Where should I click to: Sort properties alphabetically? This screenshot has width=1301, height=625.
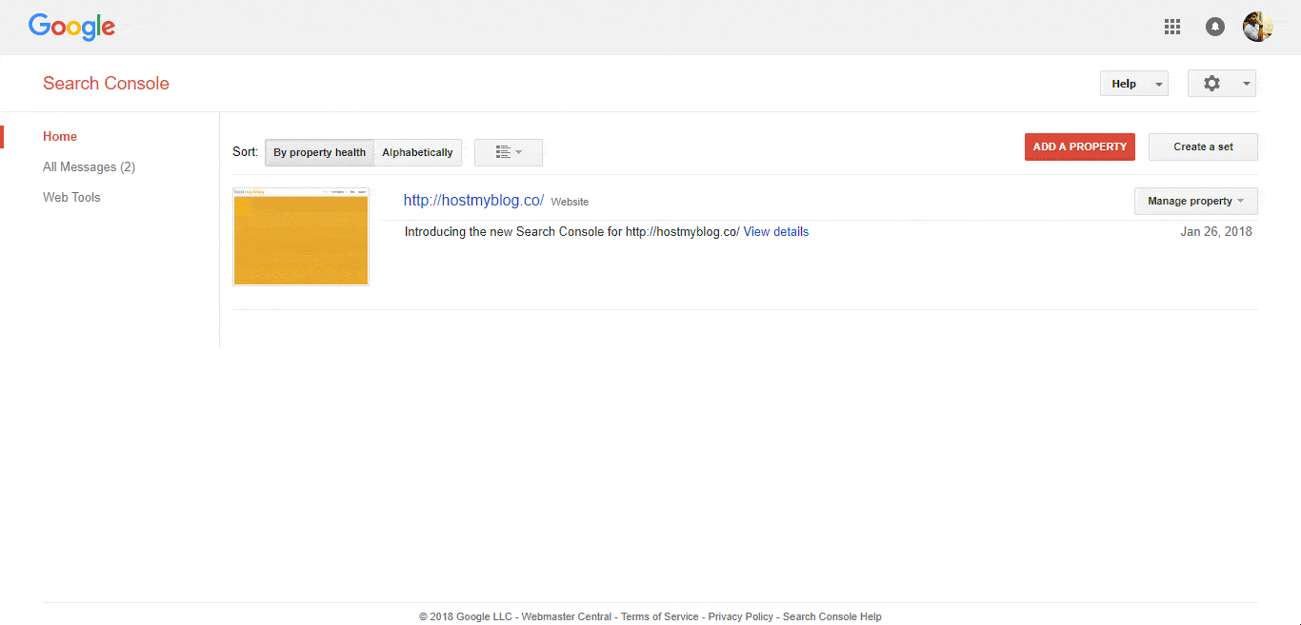417,152
